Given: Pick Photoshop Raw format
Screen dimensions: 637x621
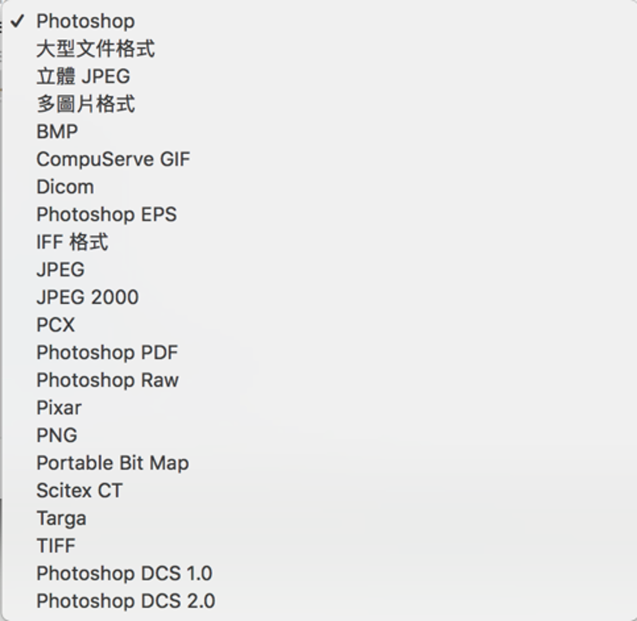Looking at the screenshot, I should [x=320, y=380].
